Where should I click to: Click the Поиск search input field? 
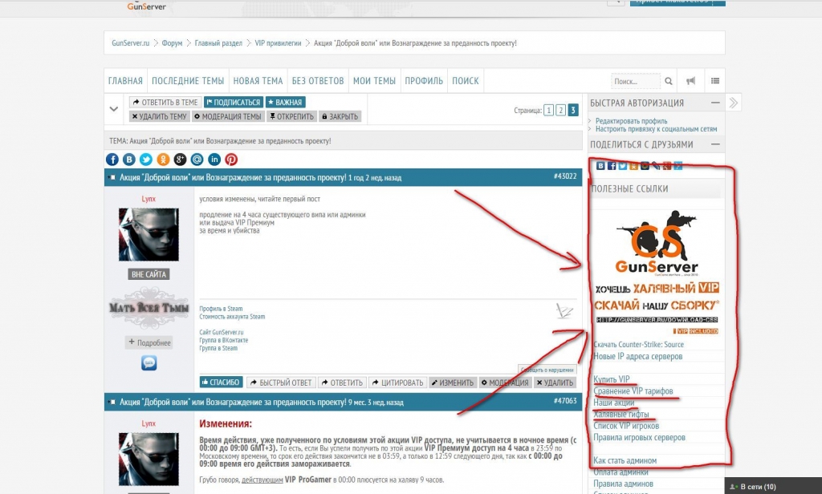tap(635, 81)
